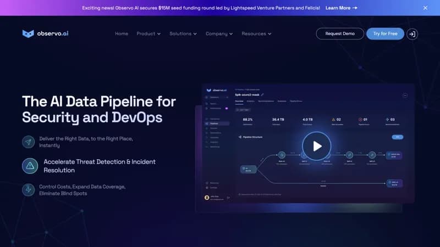Viewport: 440px width, 247px height.
Task: Click the Pipeline Structure heading in the preview
Action: coord(250,137)
